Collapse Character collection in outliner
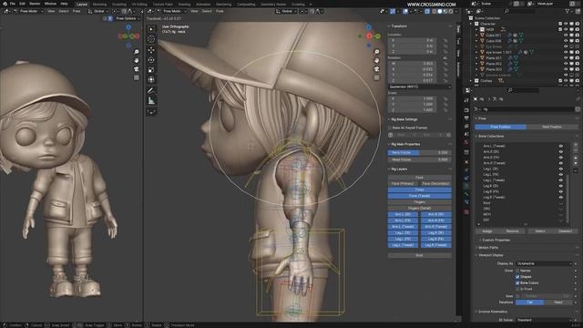This screenshot has width=583, height=328. tap(471, 24)
